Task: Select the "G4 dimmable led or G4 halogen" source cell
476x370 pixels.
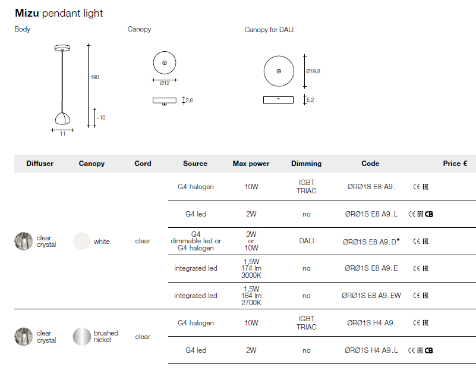Action: point(196,241)
